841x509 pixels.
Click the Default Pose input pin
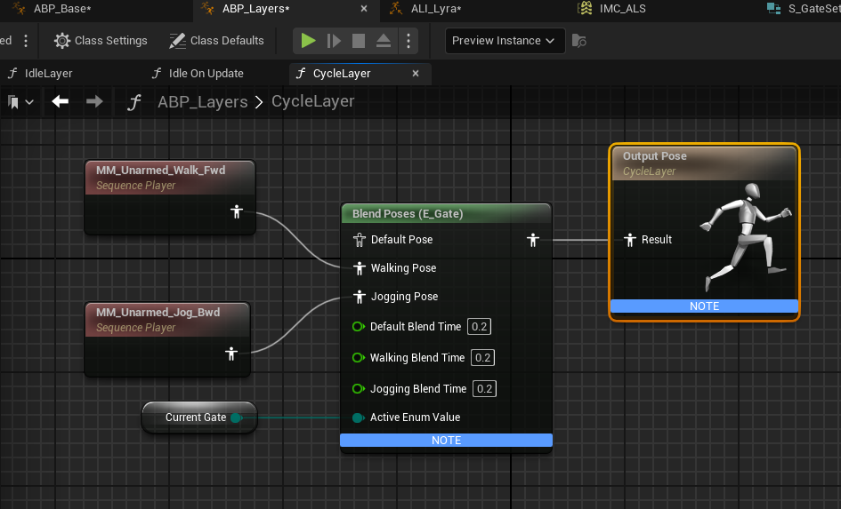[x=360, y=240]
